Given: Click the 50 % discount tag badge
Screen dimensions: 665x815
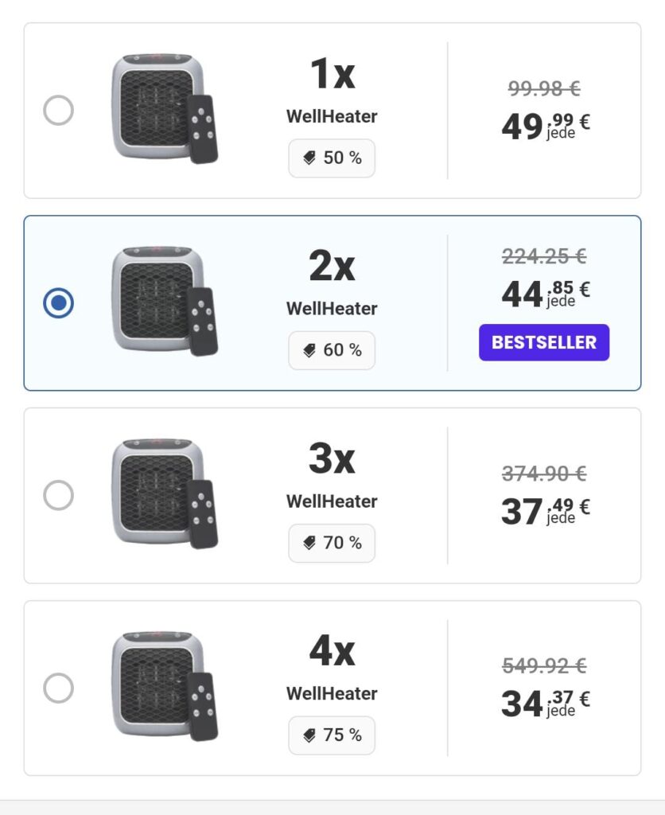Looking at the screenshot, I should (332, 158).
